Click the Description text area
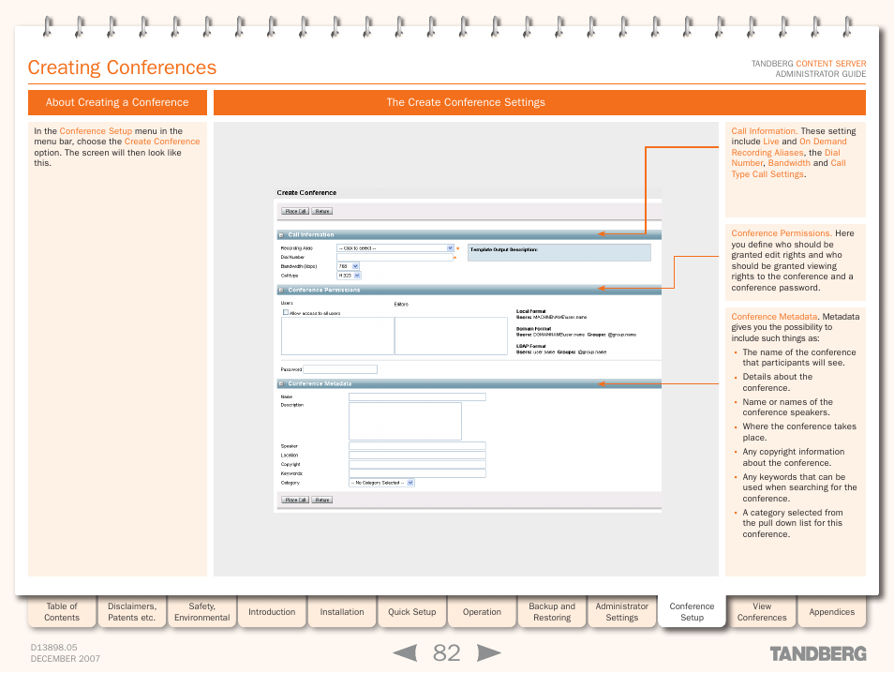Image resolution: width=894 pixels, height=673 pixels. (406, 422)
